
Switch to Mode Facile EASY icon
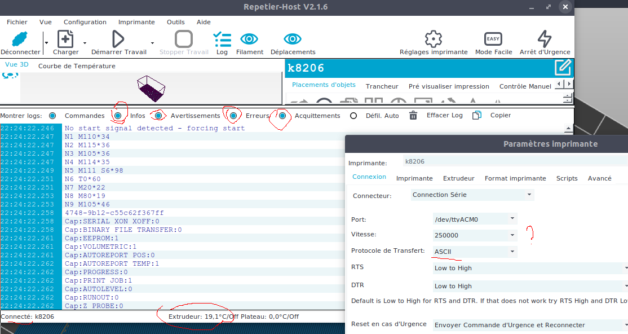(493, 39)
